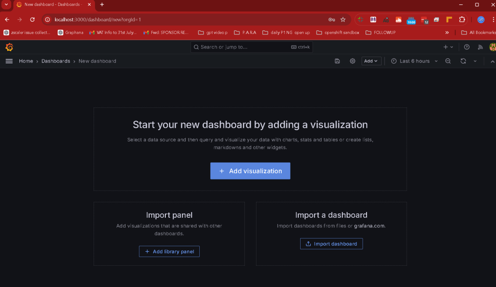This screenshot has width=496, height=287.
Task: Open the gpt video p bookmark folder
Action: (x=212, y=32)
